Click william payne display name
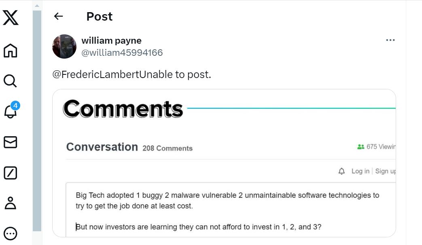 pos(111,40)
